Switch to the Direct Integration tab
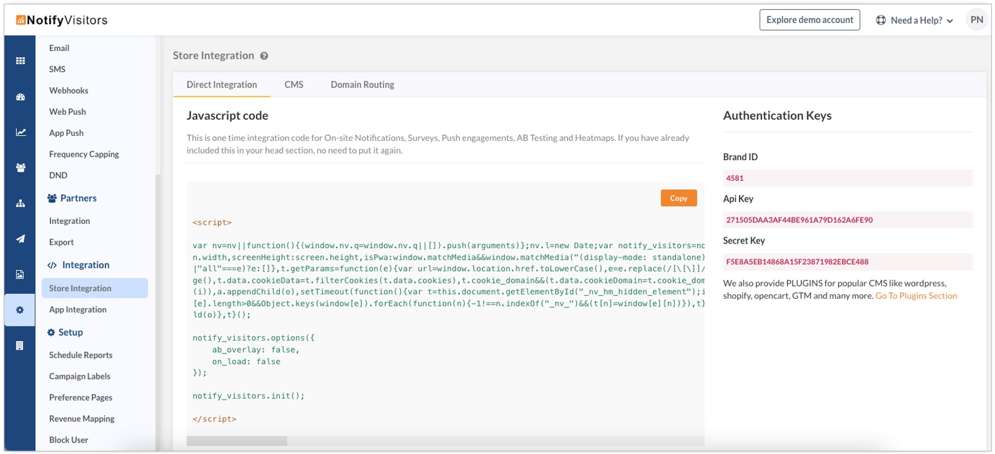This screenshot has height=454, width=995. coord(221,85)
